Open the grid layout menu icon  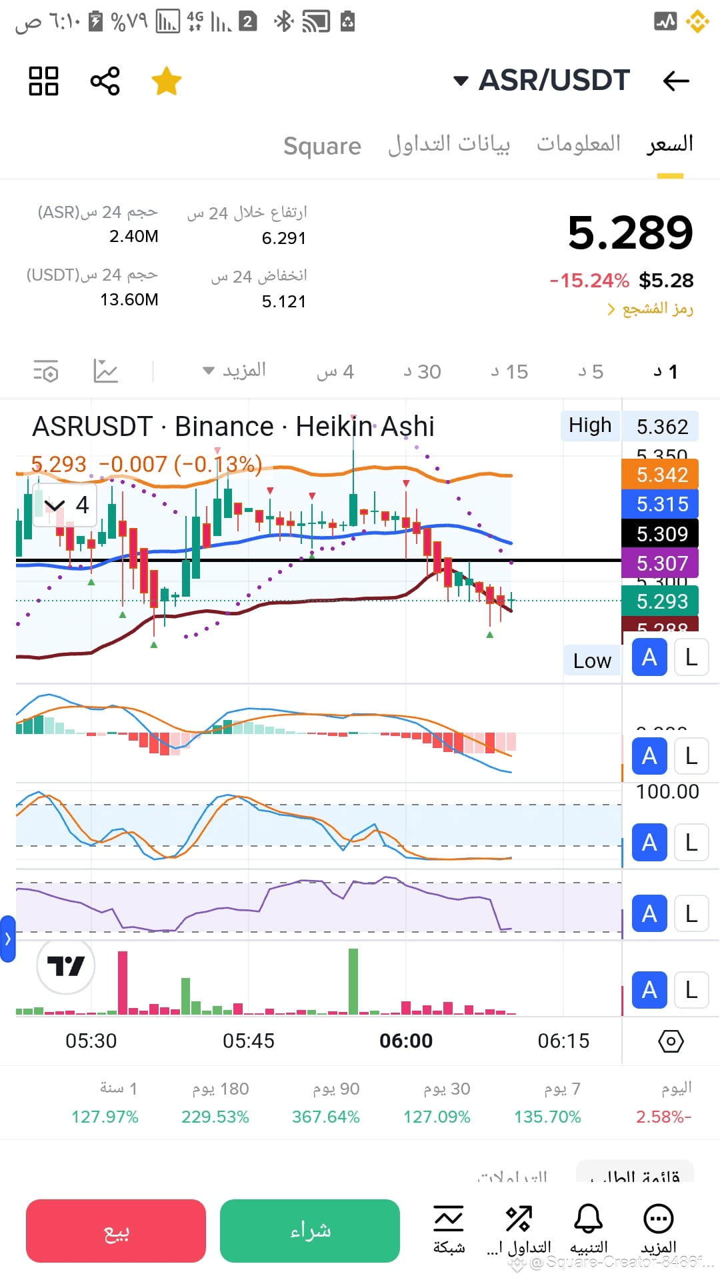[43, 81]
